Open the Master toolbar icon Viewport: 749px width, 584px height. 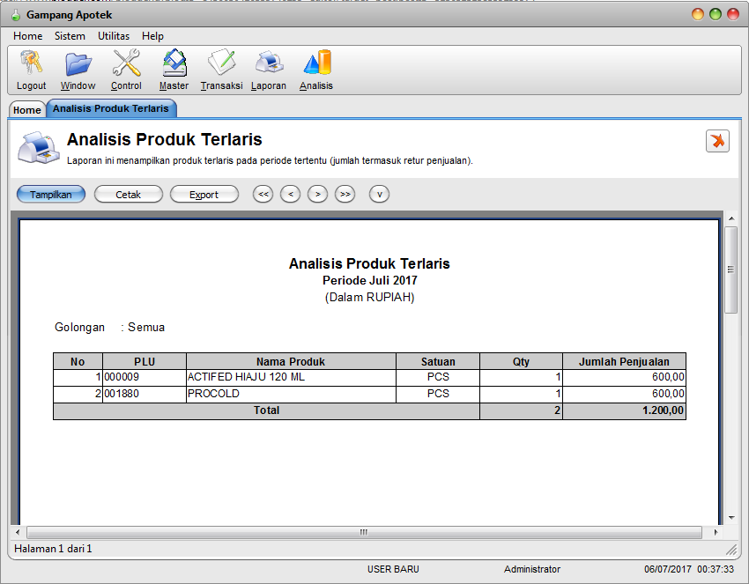(x=174, y=63)
